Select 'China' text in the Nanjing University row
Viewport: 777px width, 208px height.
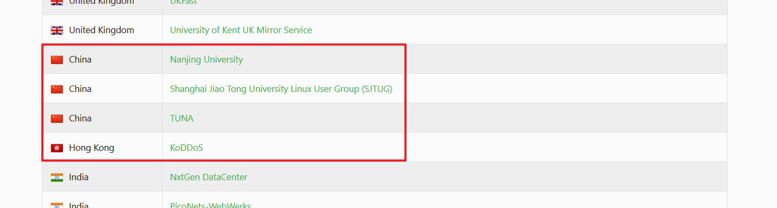[x=80, y=59]
